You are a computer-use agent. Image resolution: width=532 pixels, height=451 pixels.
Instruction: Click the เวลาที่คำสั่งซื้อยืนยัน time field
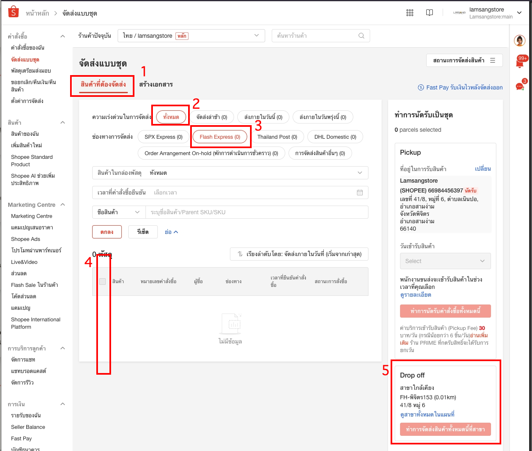tap(230, 192)
